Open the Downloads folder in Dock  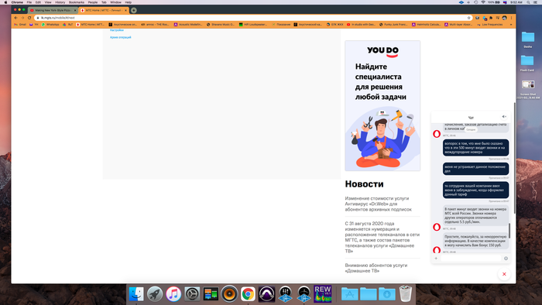tap(387, 294)
